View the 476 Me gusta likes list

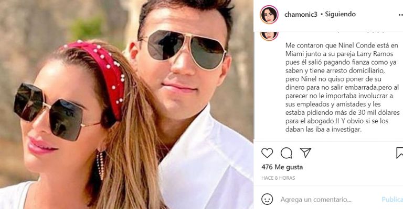coord(282,167)
